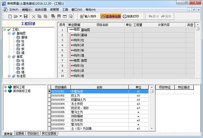Switch to the 定额库 tab
This screenshot has width=203, height=138.
coord(20,134)
